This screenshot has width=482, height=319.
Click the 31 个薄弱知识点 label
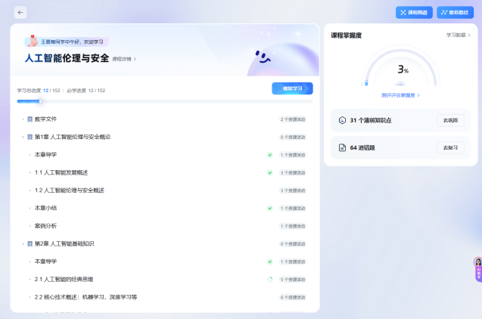371,120
